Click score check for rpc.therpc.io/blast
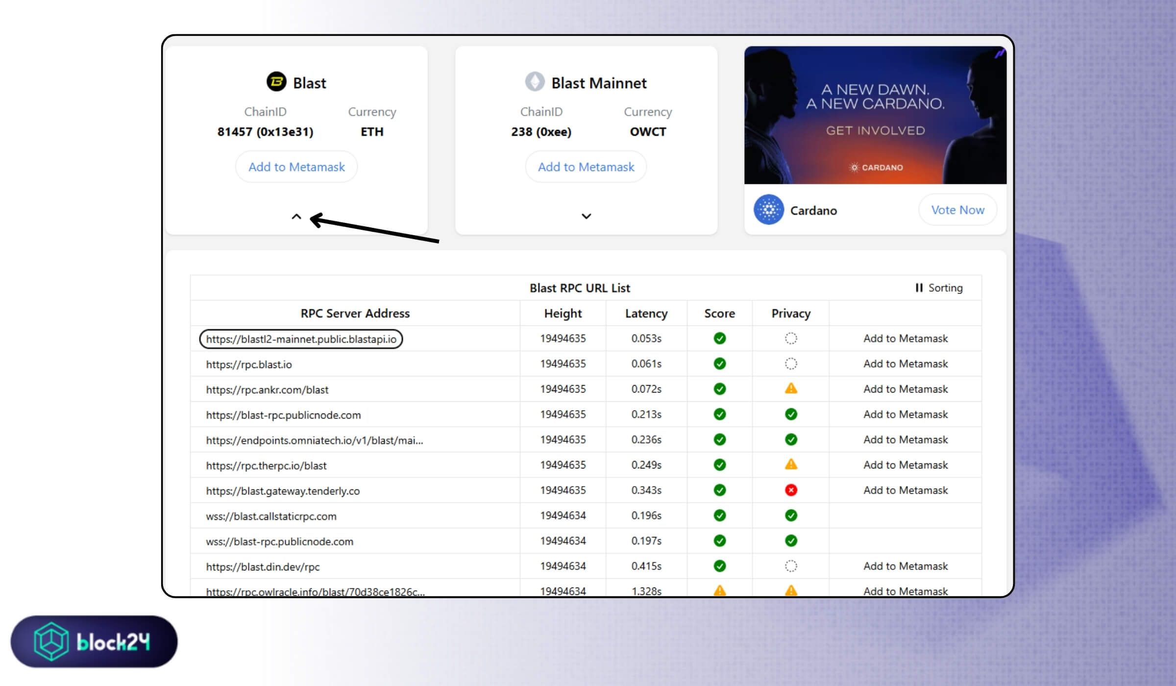The image size is (1176, 686). [719, 465]
